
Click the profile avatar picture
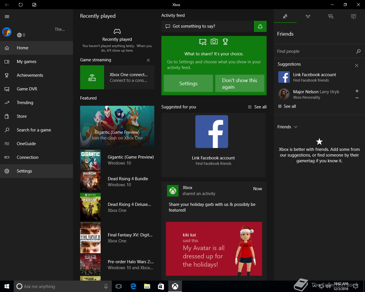[x=7, y=32]
